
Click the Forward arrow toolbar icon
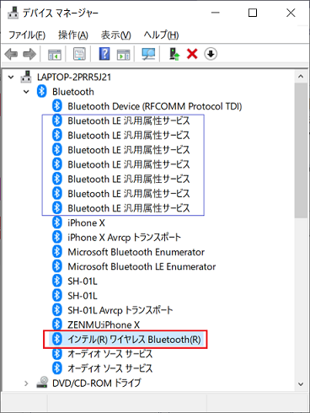[x=29, y=54]
